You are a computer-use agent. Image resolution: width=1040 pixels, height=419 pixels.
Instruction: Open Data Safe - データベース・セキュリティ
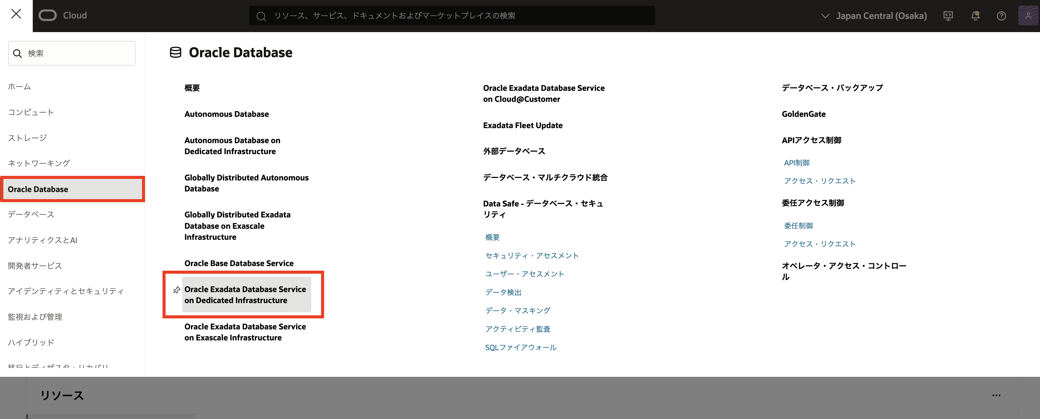(x=543, y=209)
